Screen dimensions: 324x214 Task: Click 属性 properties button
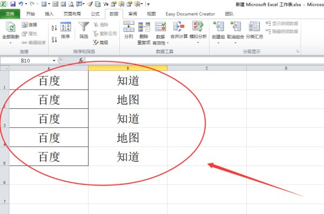(x=30, y=33)
